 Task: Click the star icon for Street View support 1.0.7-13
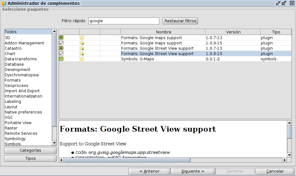click(x=82, y=48)
